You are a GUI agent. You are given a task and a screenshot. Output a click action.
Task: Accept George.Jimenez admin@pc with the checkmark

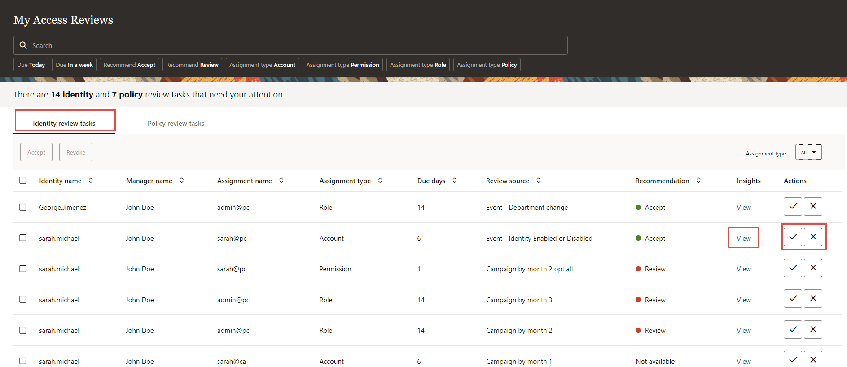point(793,206)
